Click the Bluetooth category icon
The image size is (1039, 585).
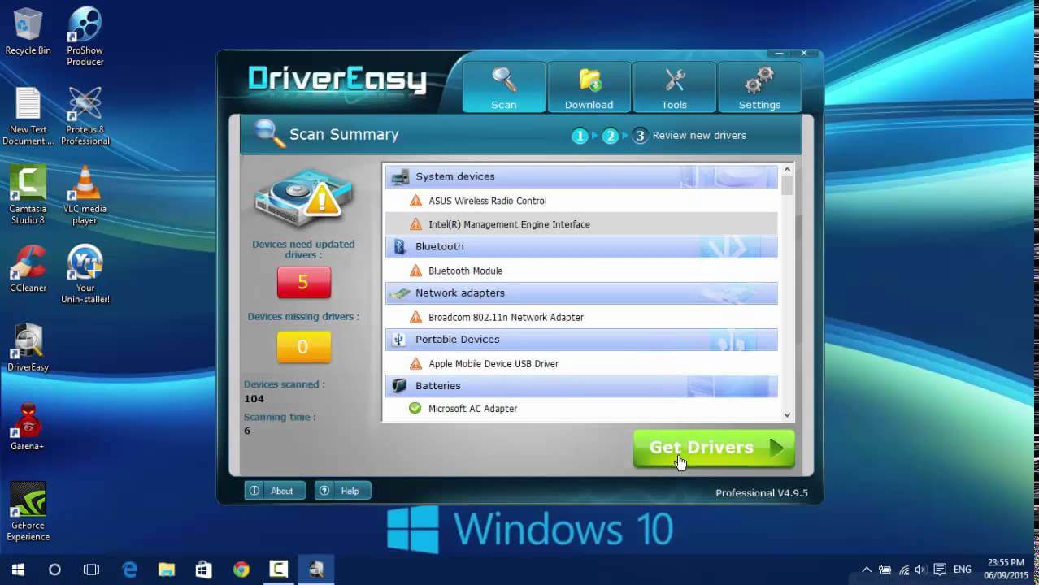(x=399, y=246)
